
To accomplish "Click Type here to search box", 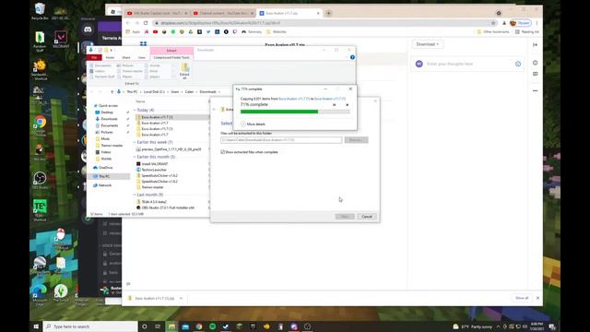I will [90, 326].
